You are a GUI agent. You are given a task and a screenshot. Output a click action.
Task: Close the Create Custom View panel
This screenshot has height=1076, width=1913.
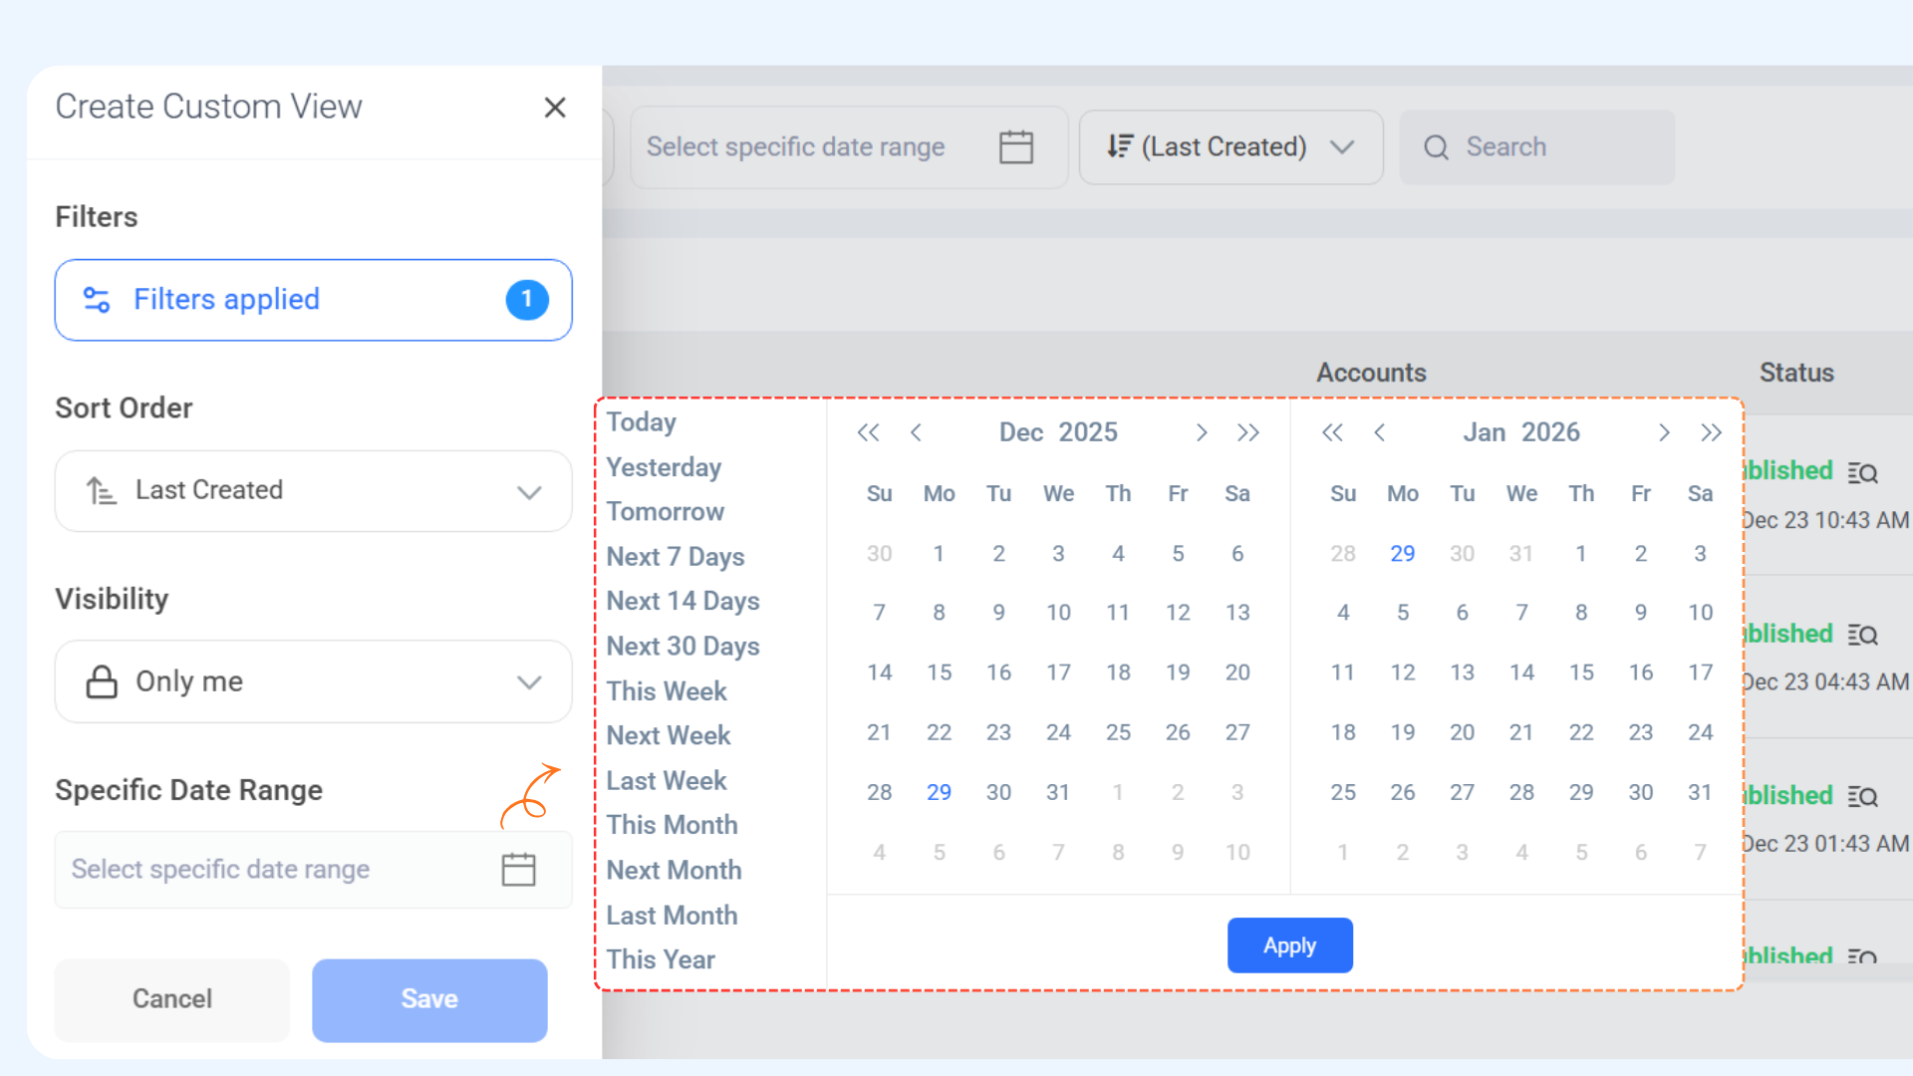[x=555, y=108]
